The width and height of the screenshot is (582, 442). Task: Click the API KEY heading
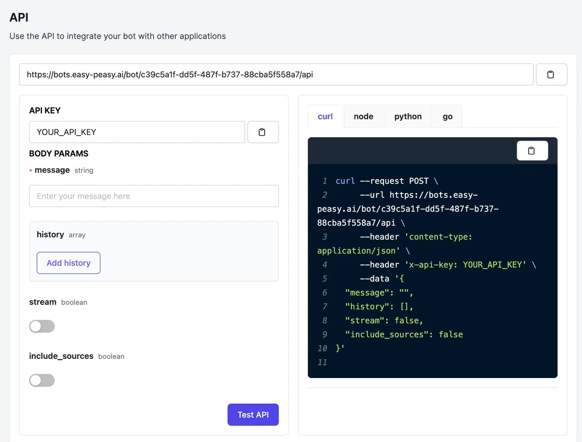pos(45,110)
